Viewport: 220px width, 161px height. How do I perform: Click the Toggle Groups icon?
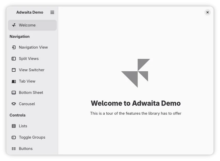point(14,137)
